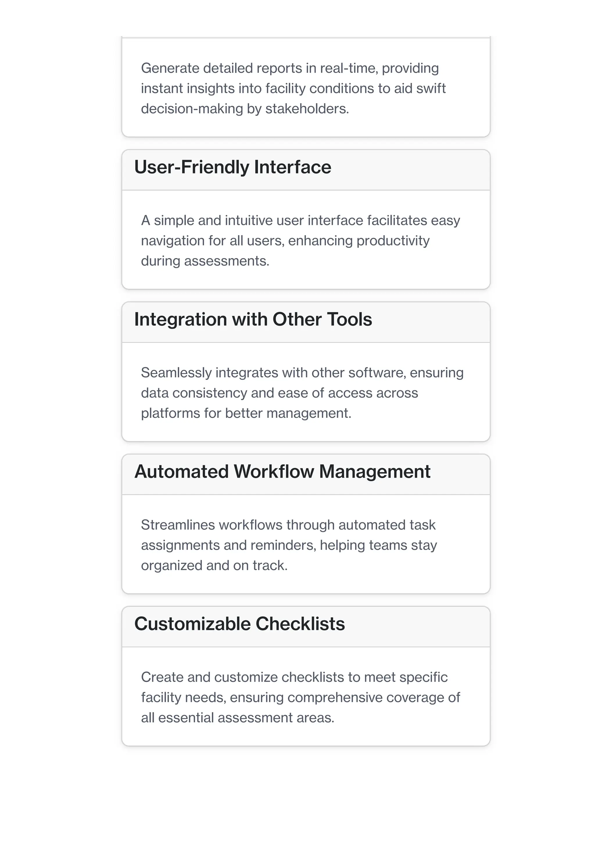
Task: Click the 'organized and on track' line
Action: 214,565
